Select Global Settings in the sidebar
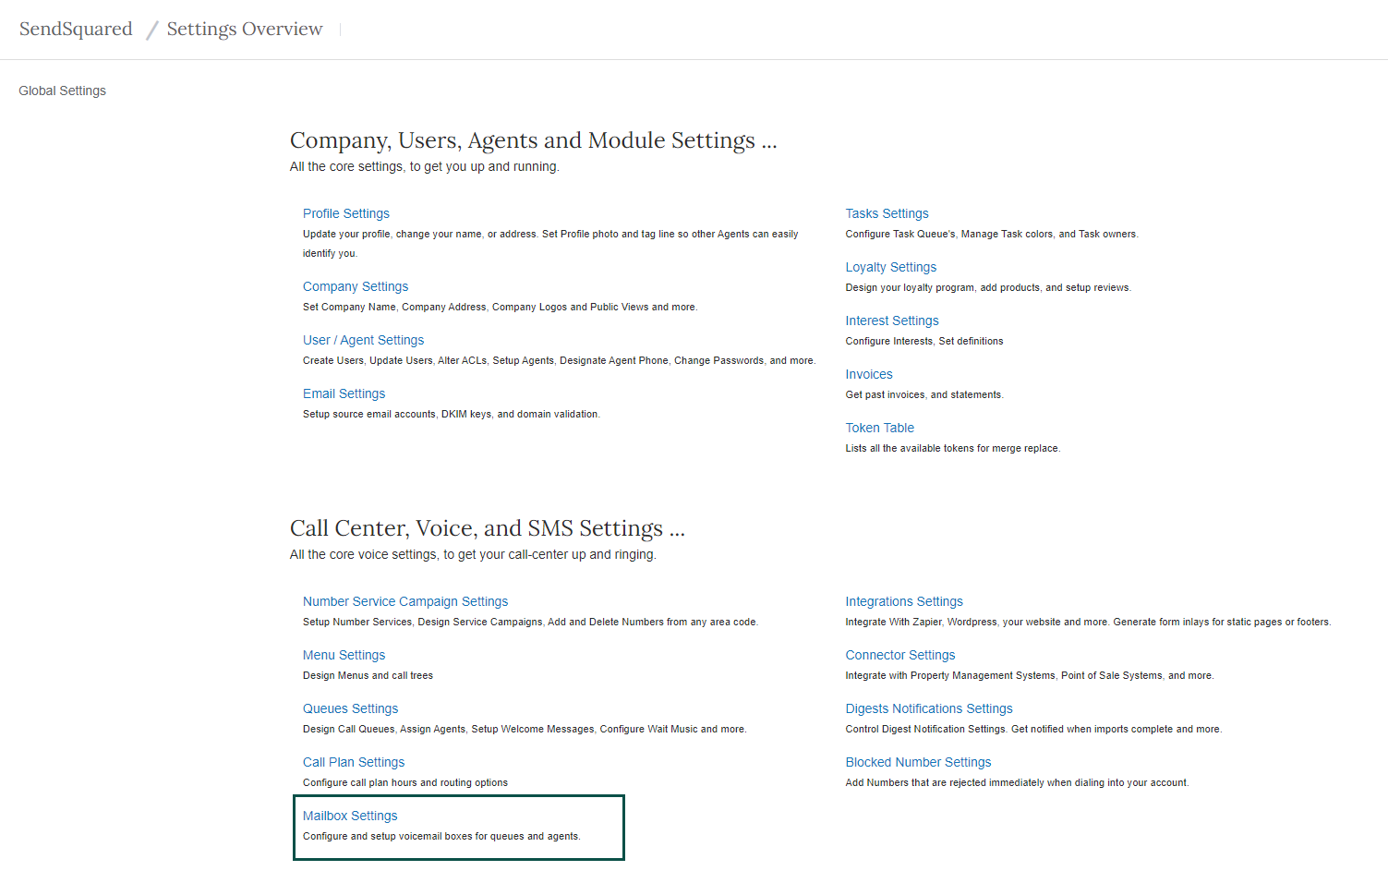 62,91
